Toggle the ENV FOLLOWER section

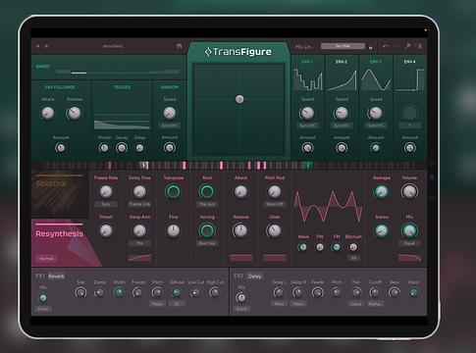tap(60, 87)
